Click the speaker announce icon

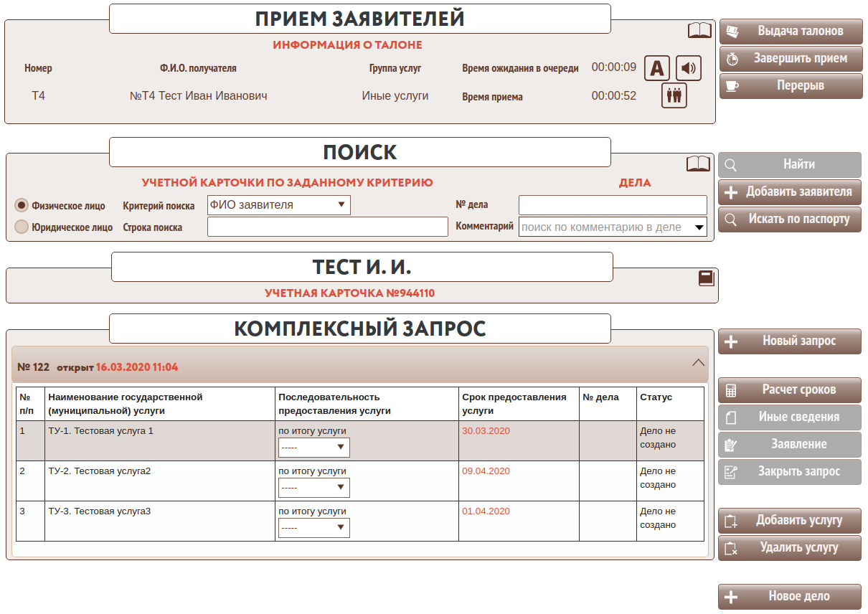689,68
